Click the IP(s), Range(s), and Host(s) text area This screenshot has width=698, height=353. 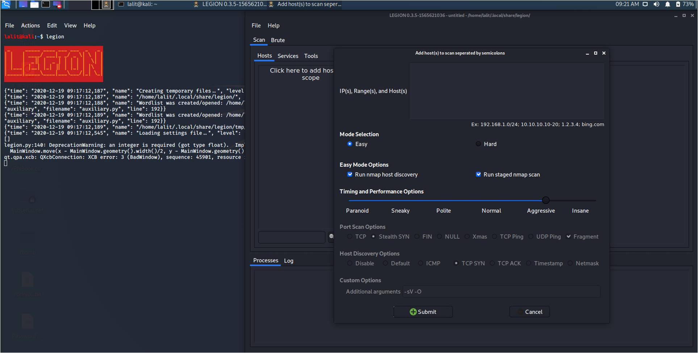point(506,91)
